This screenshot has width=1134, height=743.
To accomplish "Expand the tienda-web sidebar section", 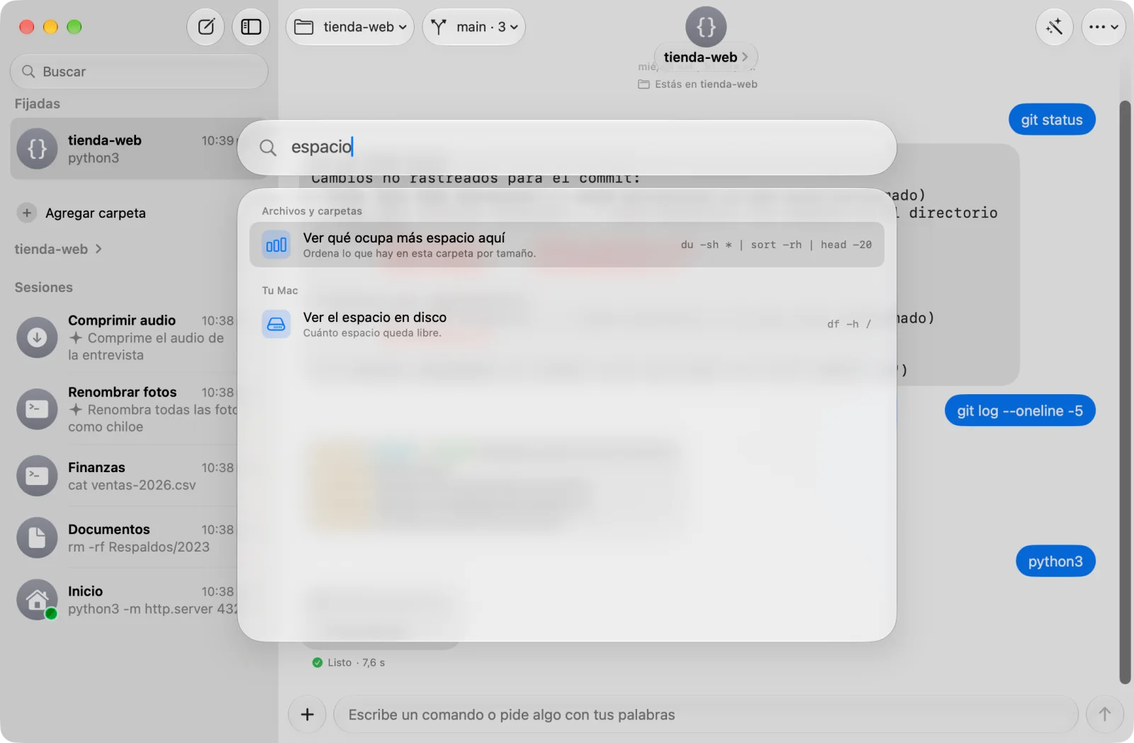I will click(58, 249).
